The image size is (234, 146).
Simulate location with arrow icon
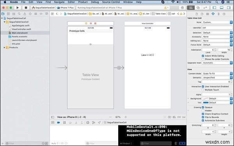point(99,123)
